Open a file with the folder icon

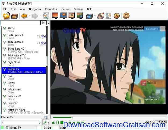[x=6, y=16]
